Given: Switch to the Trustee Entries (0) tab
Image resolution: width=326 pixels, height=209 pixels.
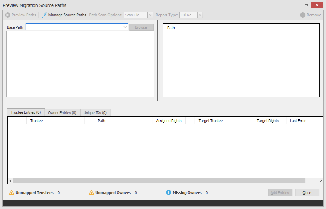Looking at the screenshot, I should pyautogui.click(x=26, y=112).
